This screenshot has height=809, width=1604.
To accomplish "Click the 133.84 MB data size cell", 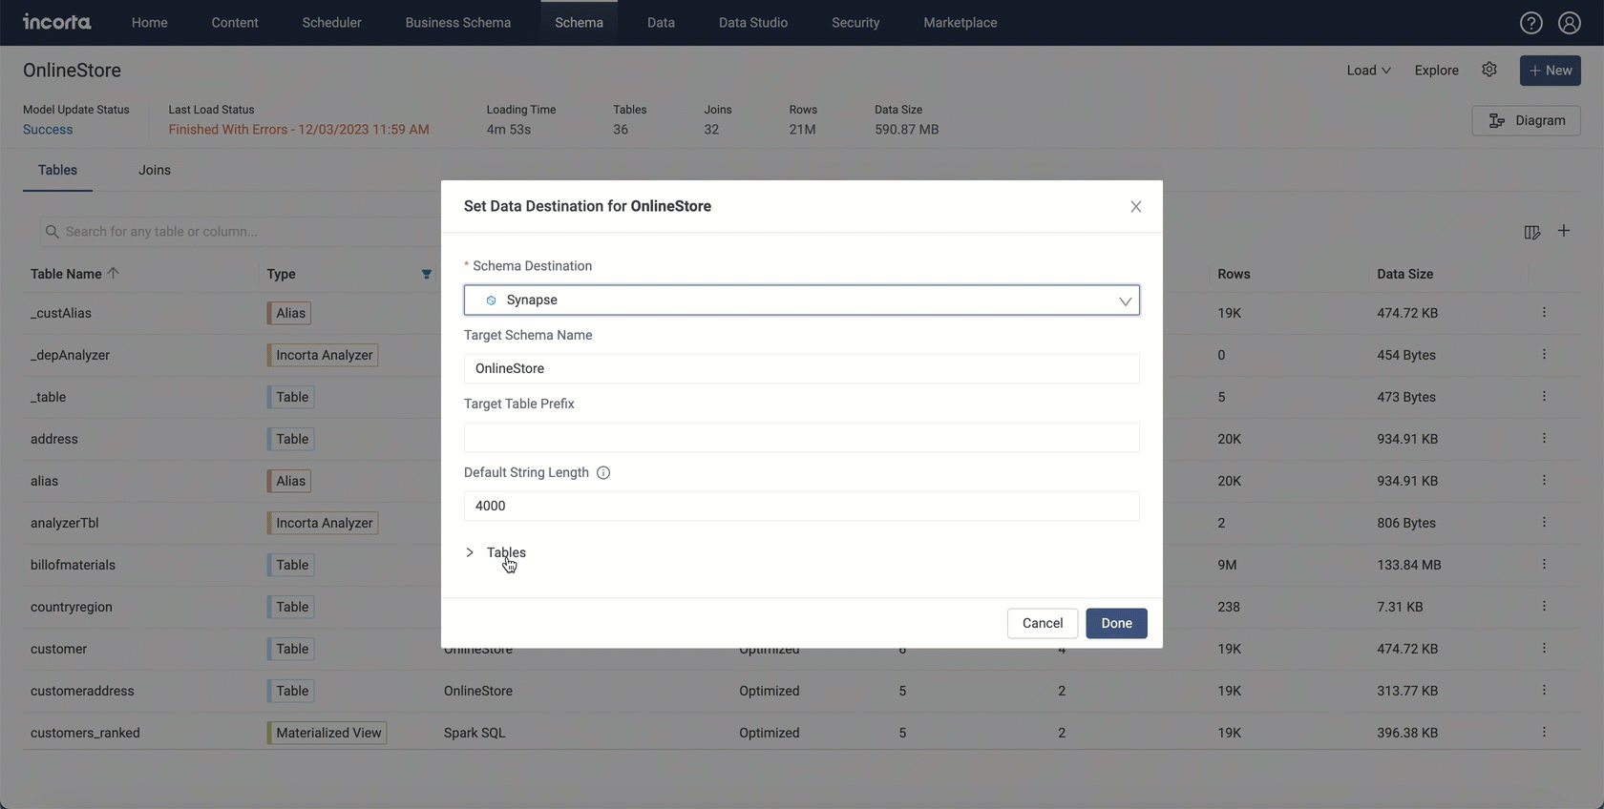I will [1409, 565].
